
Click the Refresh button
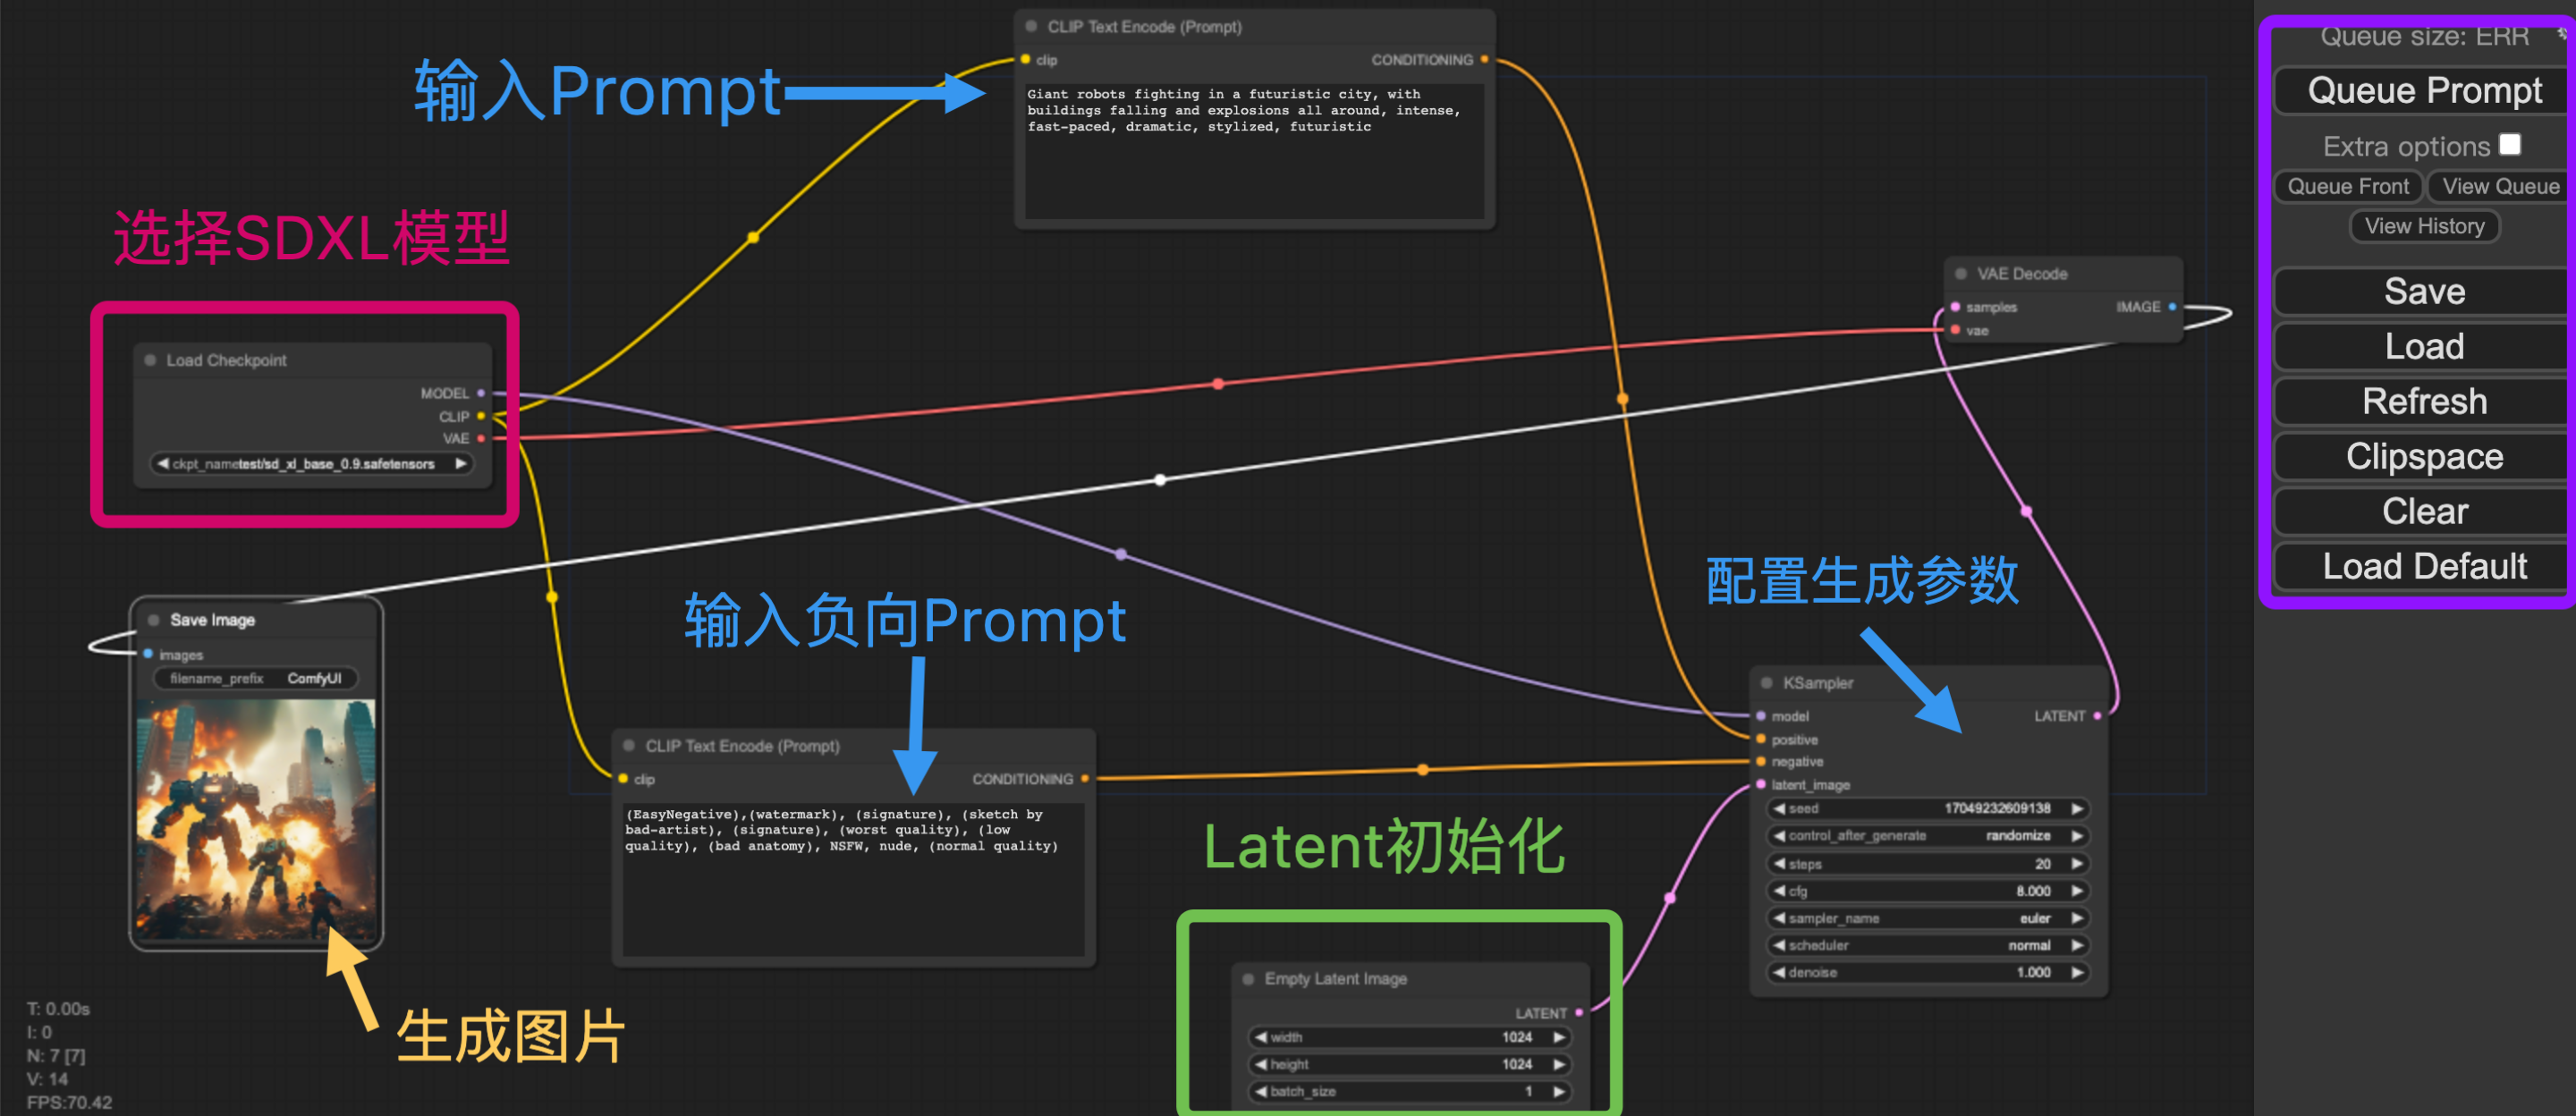(x=2423, y=402)
